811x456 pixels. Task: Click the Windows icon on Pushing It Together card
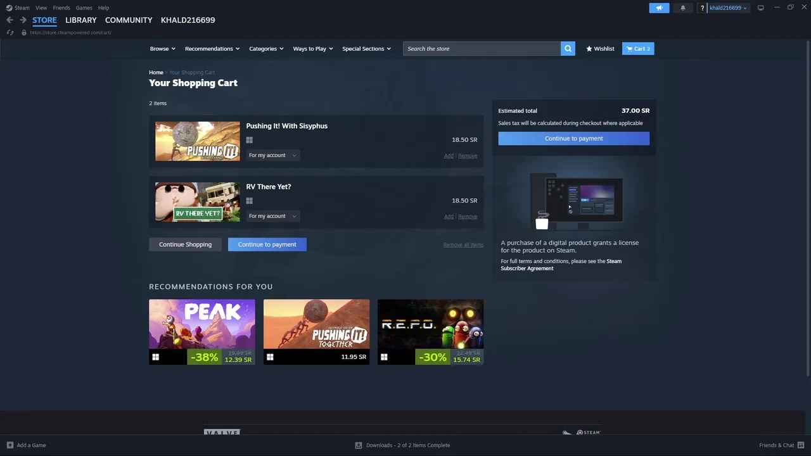(270, 357)
